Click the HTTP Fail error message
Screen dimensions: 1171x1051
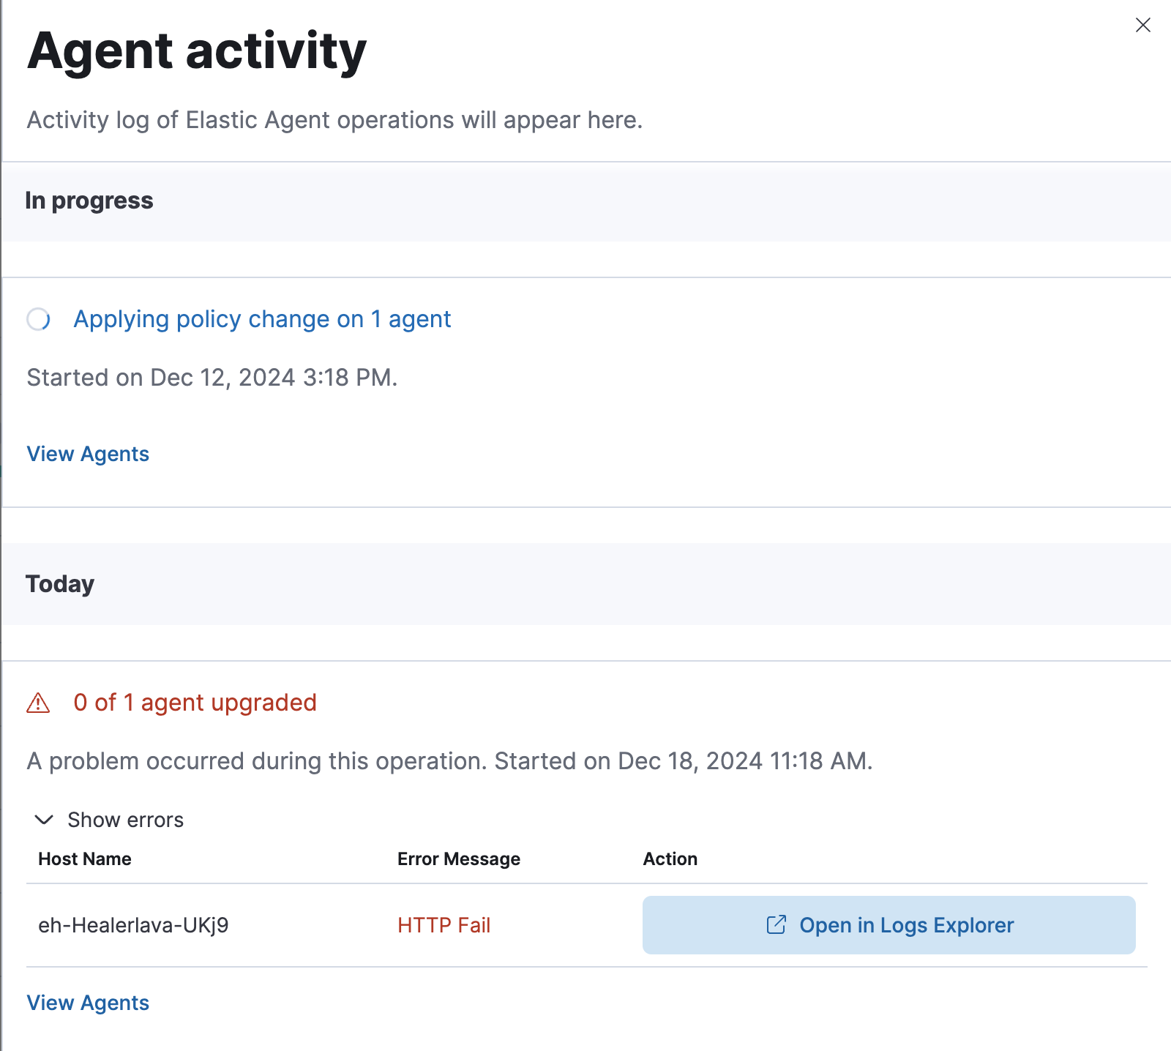[x=444, y=925]
